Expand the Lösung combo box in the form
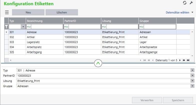Screen dimensions: 196x105 pos(192,81)
